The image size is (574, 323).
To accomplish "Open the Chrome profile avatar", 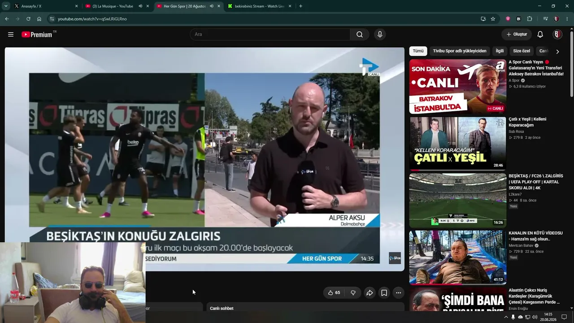I will pyautogui.click(x=556, y=19).
